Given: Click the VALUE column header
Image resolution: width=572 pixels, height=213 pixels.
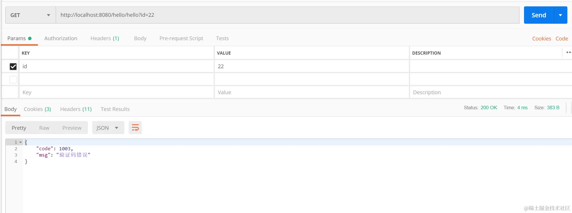Looking at the screenshot, I should pyautogui.click(x=224, y=53).
